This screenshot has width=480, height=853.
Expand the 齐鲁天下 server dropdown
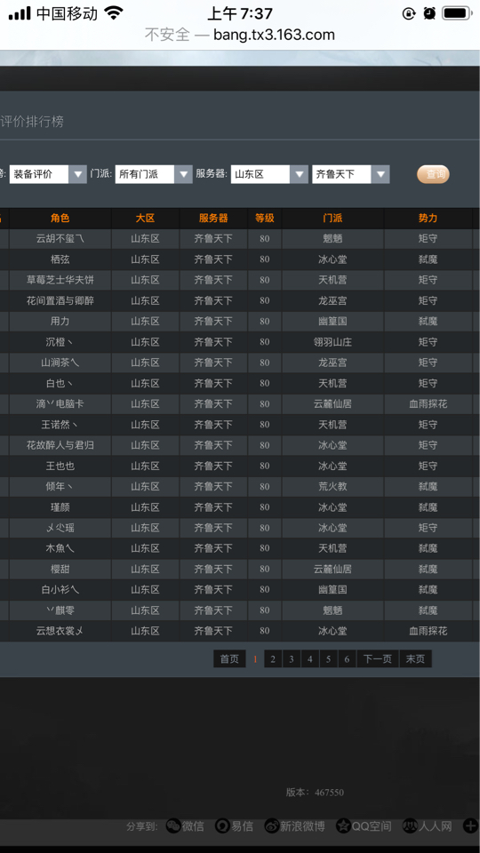pos(350,174)
